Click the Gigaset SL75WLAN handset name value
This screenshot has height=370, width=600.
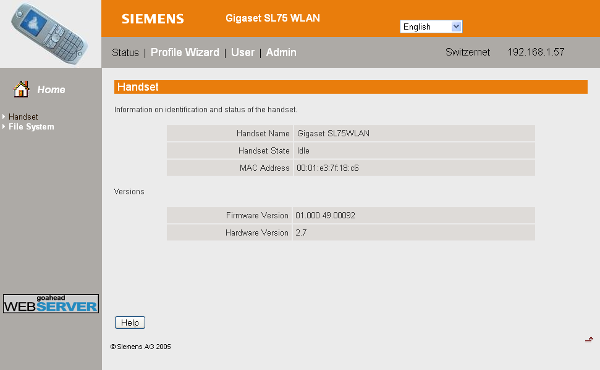click(x=333, y=134)
